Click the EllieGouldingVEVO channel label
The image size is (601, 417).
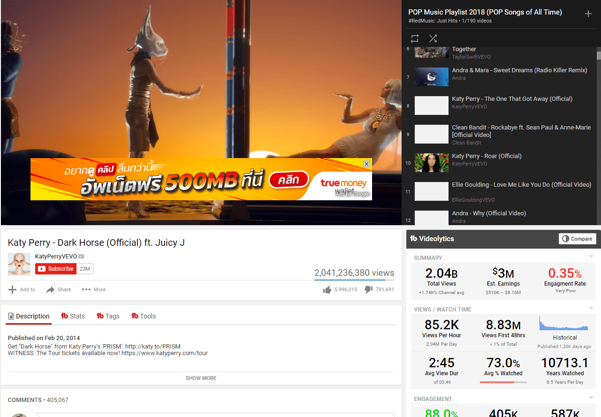click(473, 200)
